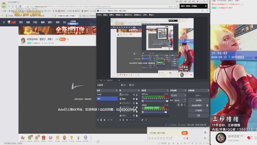Mute the 麦克风/Aux speaker icon
Screen dimensions: 257x145
[143, 101]
